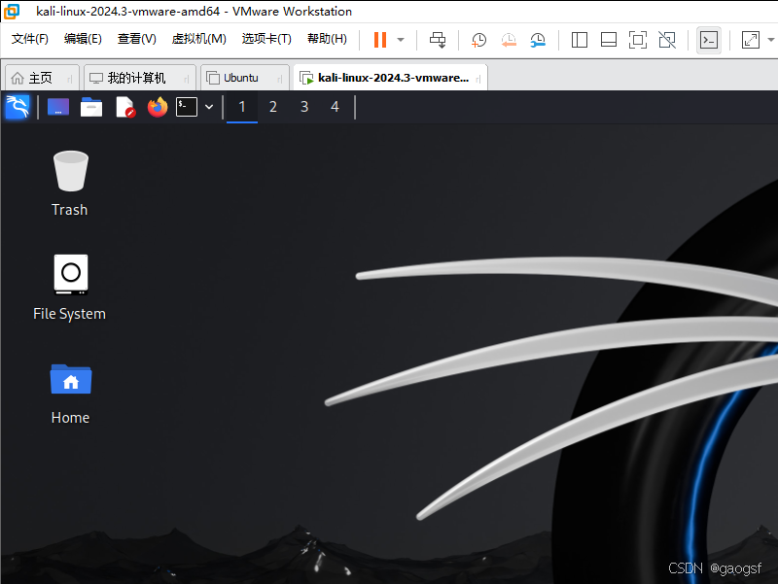This screenshot has width=778, height=584.
Task: Launch Firefox from the Kali panel
Action: [158, 107]
